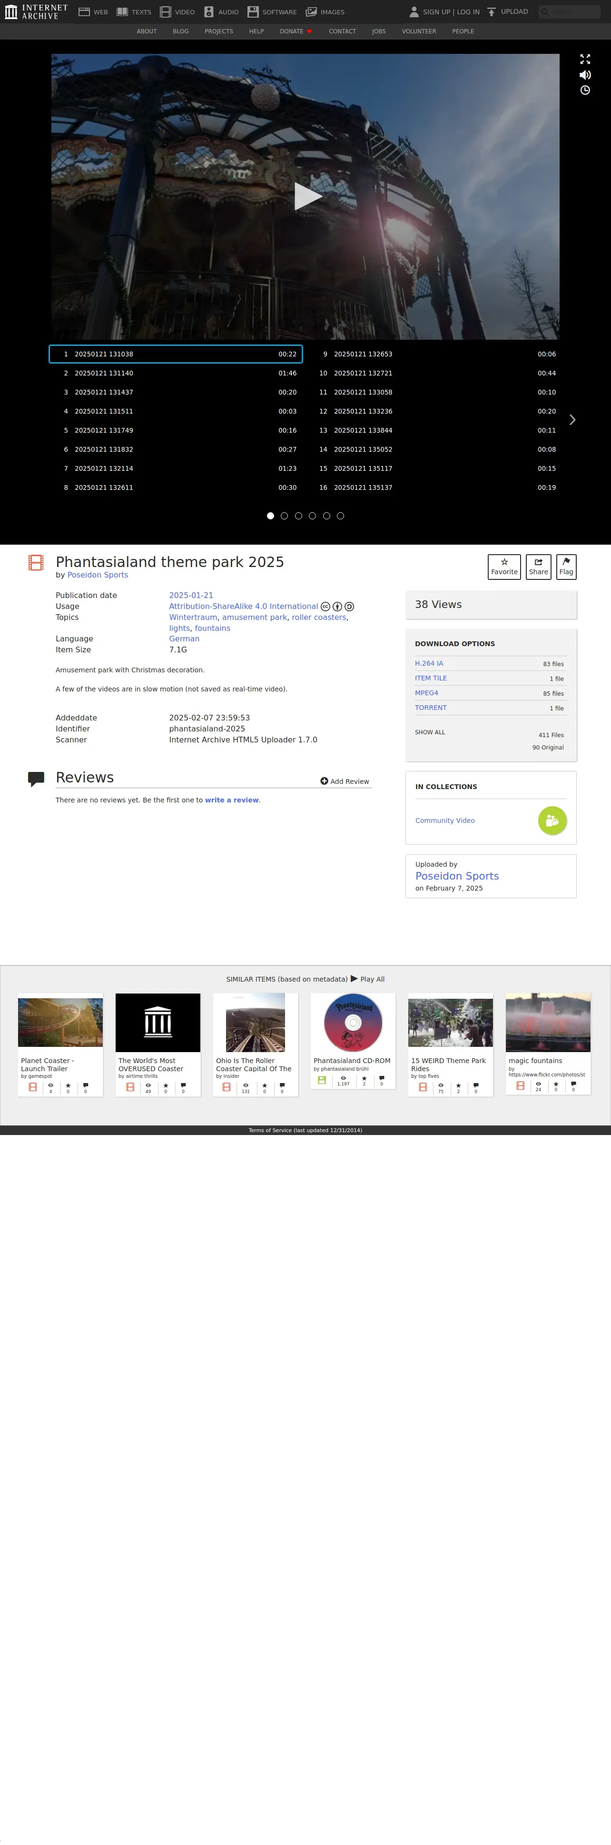Click the Donate link with heart
Screen dimensions: 611x1845
pyautogui.click(x=296, y=31)
